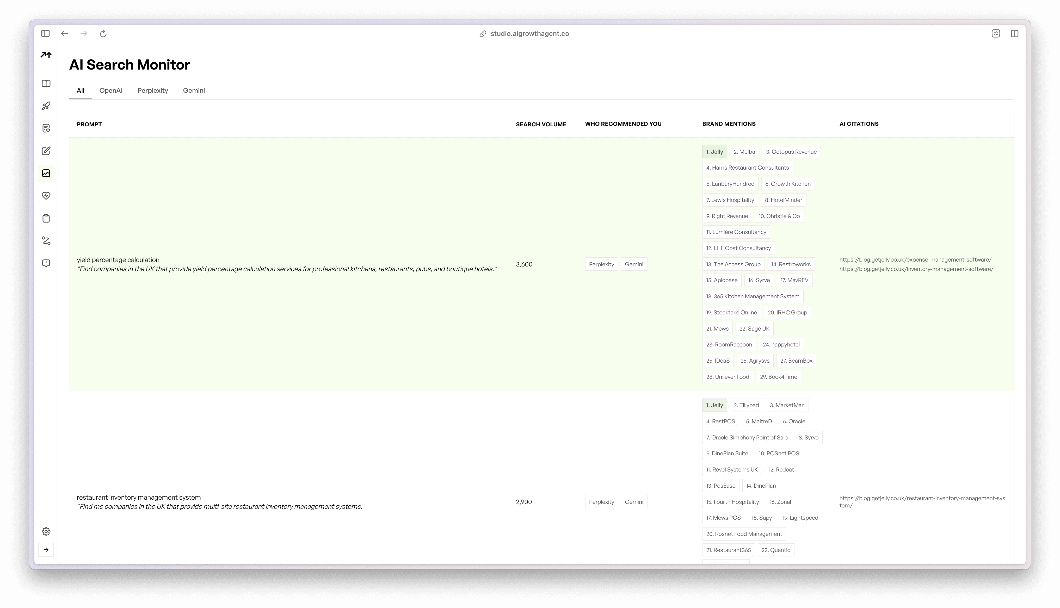Open the route workflow sidebar icon
Image resolution: width=1060 pixels, height=608 pixels.
(x=46, y=241)
